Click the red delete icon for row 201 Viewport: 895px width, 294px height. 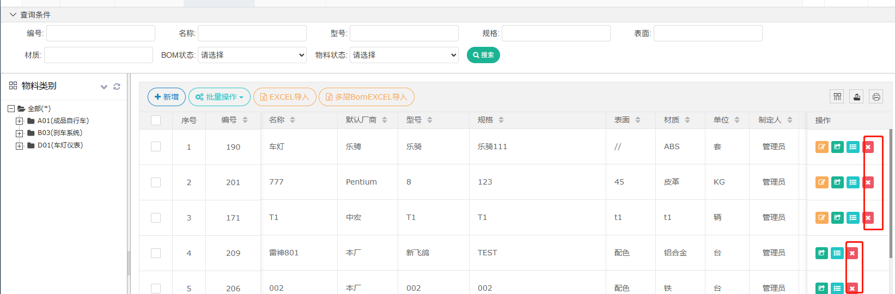(x=868, y=182)
